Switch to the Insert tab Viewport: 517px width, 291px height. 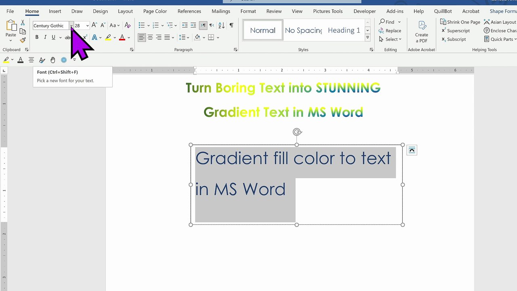click(55, 11)
